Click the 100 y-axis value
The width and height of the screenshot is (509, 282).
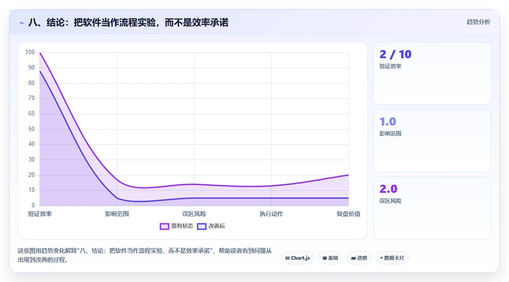[30, 52]
